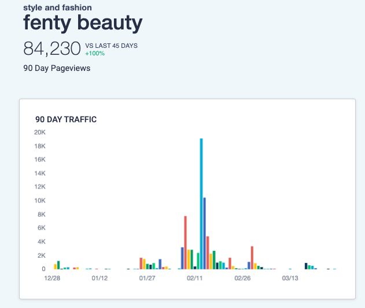Click the dark navy bar after 03/13
The height and width of the screenshot is (308, 365).
point(306,266)
